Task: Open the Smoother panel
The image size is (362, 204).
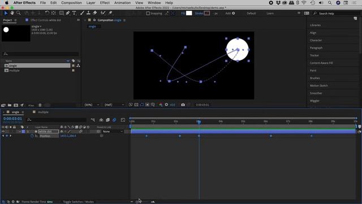Action: click(x=316, y=93)
